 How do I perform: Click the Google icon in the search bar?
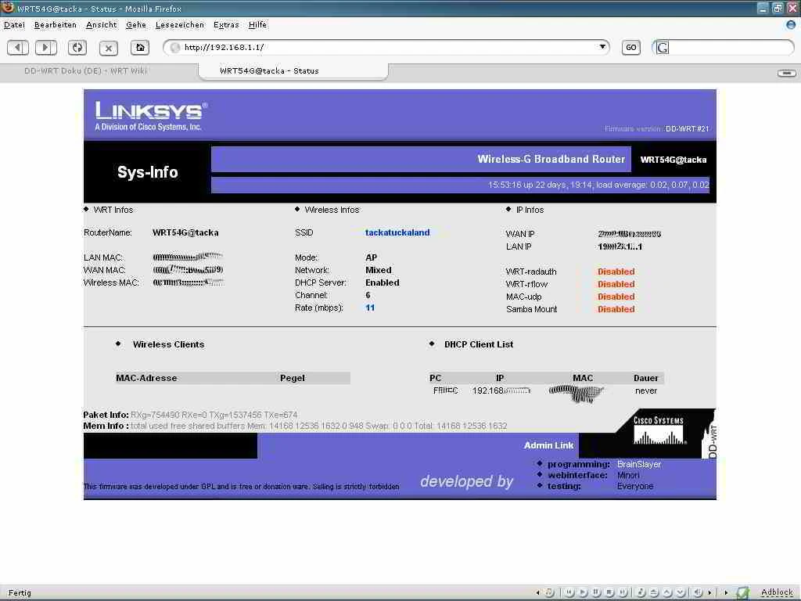[x=662, y=48]
